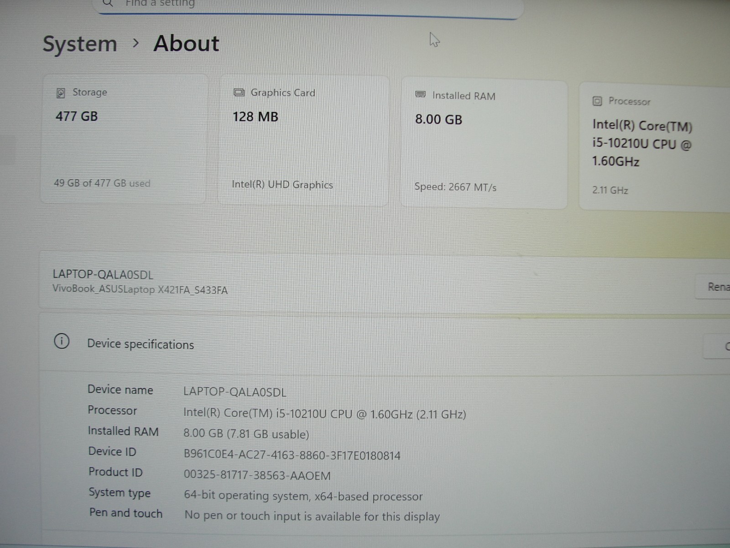
Task: Click the Processor value in specifications list
Action: tap(324, 414)
